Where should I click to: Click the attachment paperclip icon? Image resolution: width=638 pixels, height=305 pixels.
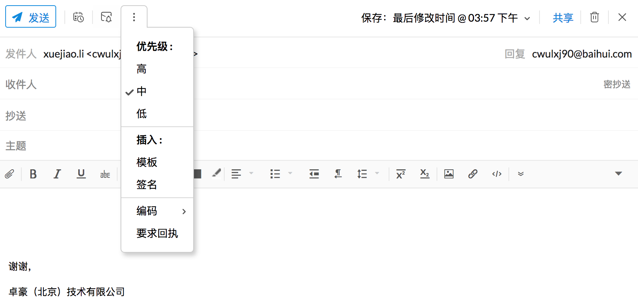coord(9,174)
